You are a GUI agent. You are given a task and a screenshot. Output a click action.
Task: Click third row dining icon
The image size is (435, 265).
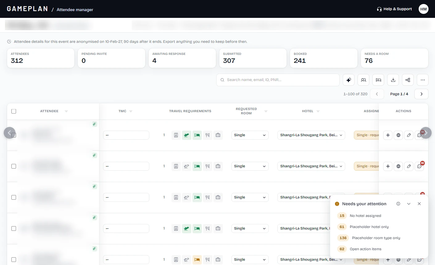[x=207, y=197]
